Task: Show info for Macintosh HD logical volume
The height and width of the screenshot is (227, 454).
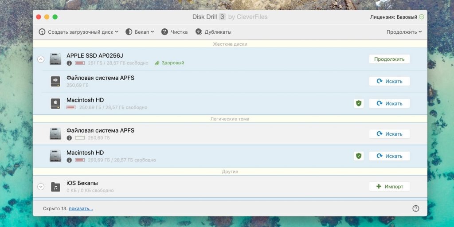Action: click(69, 160)
